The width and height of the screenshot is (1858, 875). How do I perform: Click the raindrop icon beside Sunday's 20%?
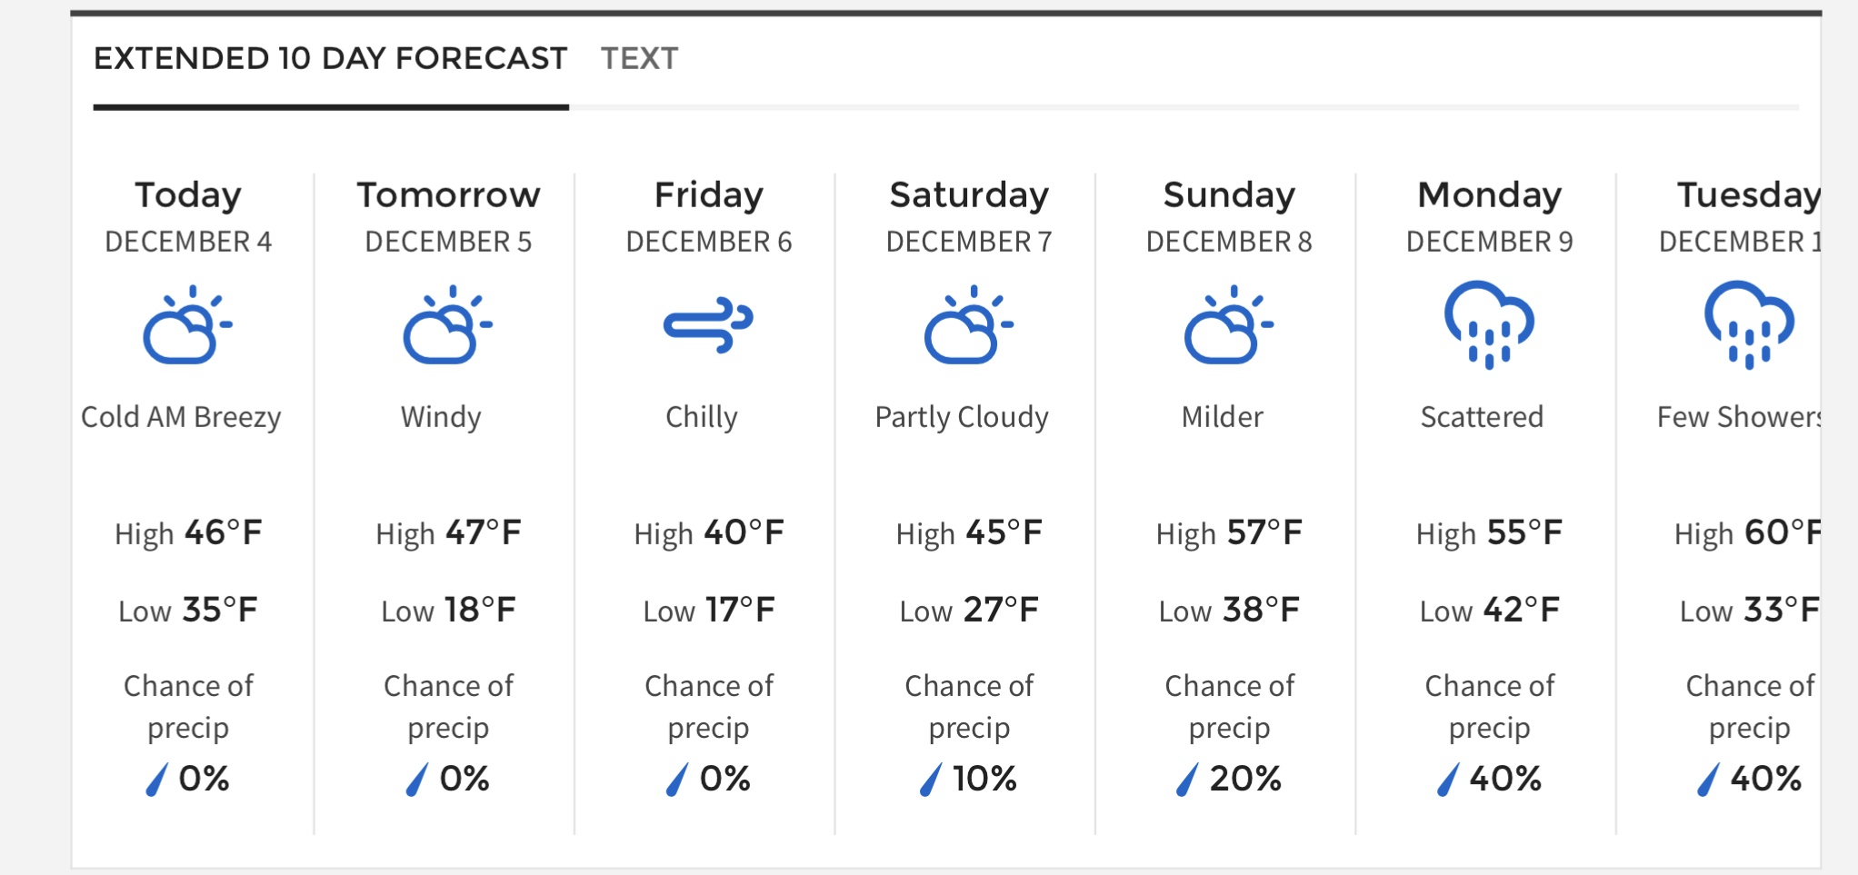(1188, 780)
